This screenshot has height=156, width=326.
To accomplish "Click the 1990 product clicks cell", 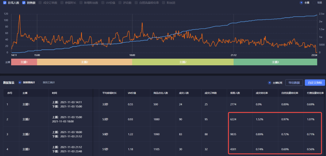I will [156, 134].
